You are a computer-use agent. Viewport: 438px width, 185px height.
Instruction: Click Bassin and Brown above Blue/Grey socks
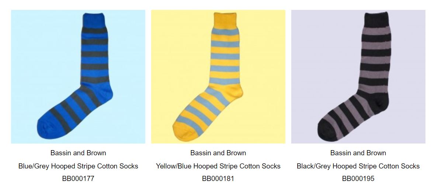[78, 153]
